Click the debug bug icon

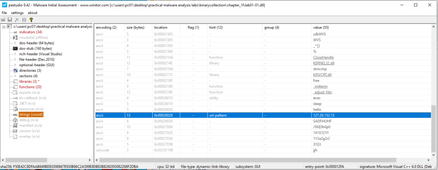pos(15,120)
